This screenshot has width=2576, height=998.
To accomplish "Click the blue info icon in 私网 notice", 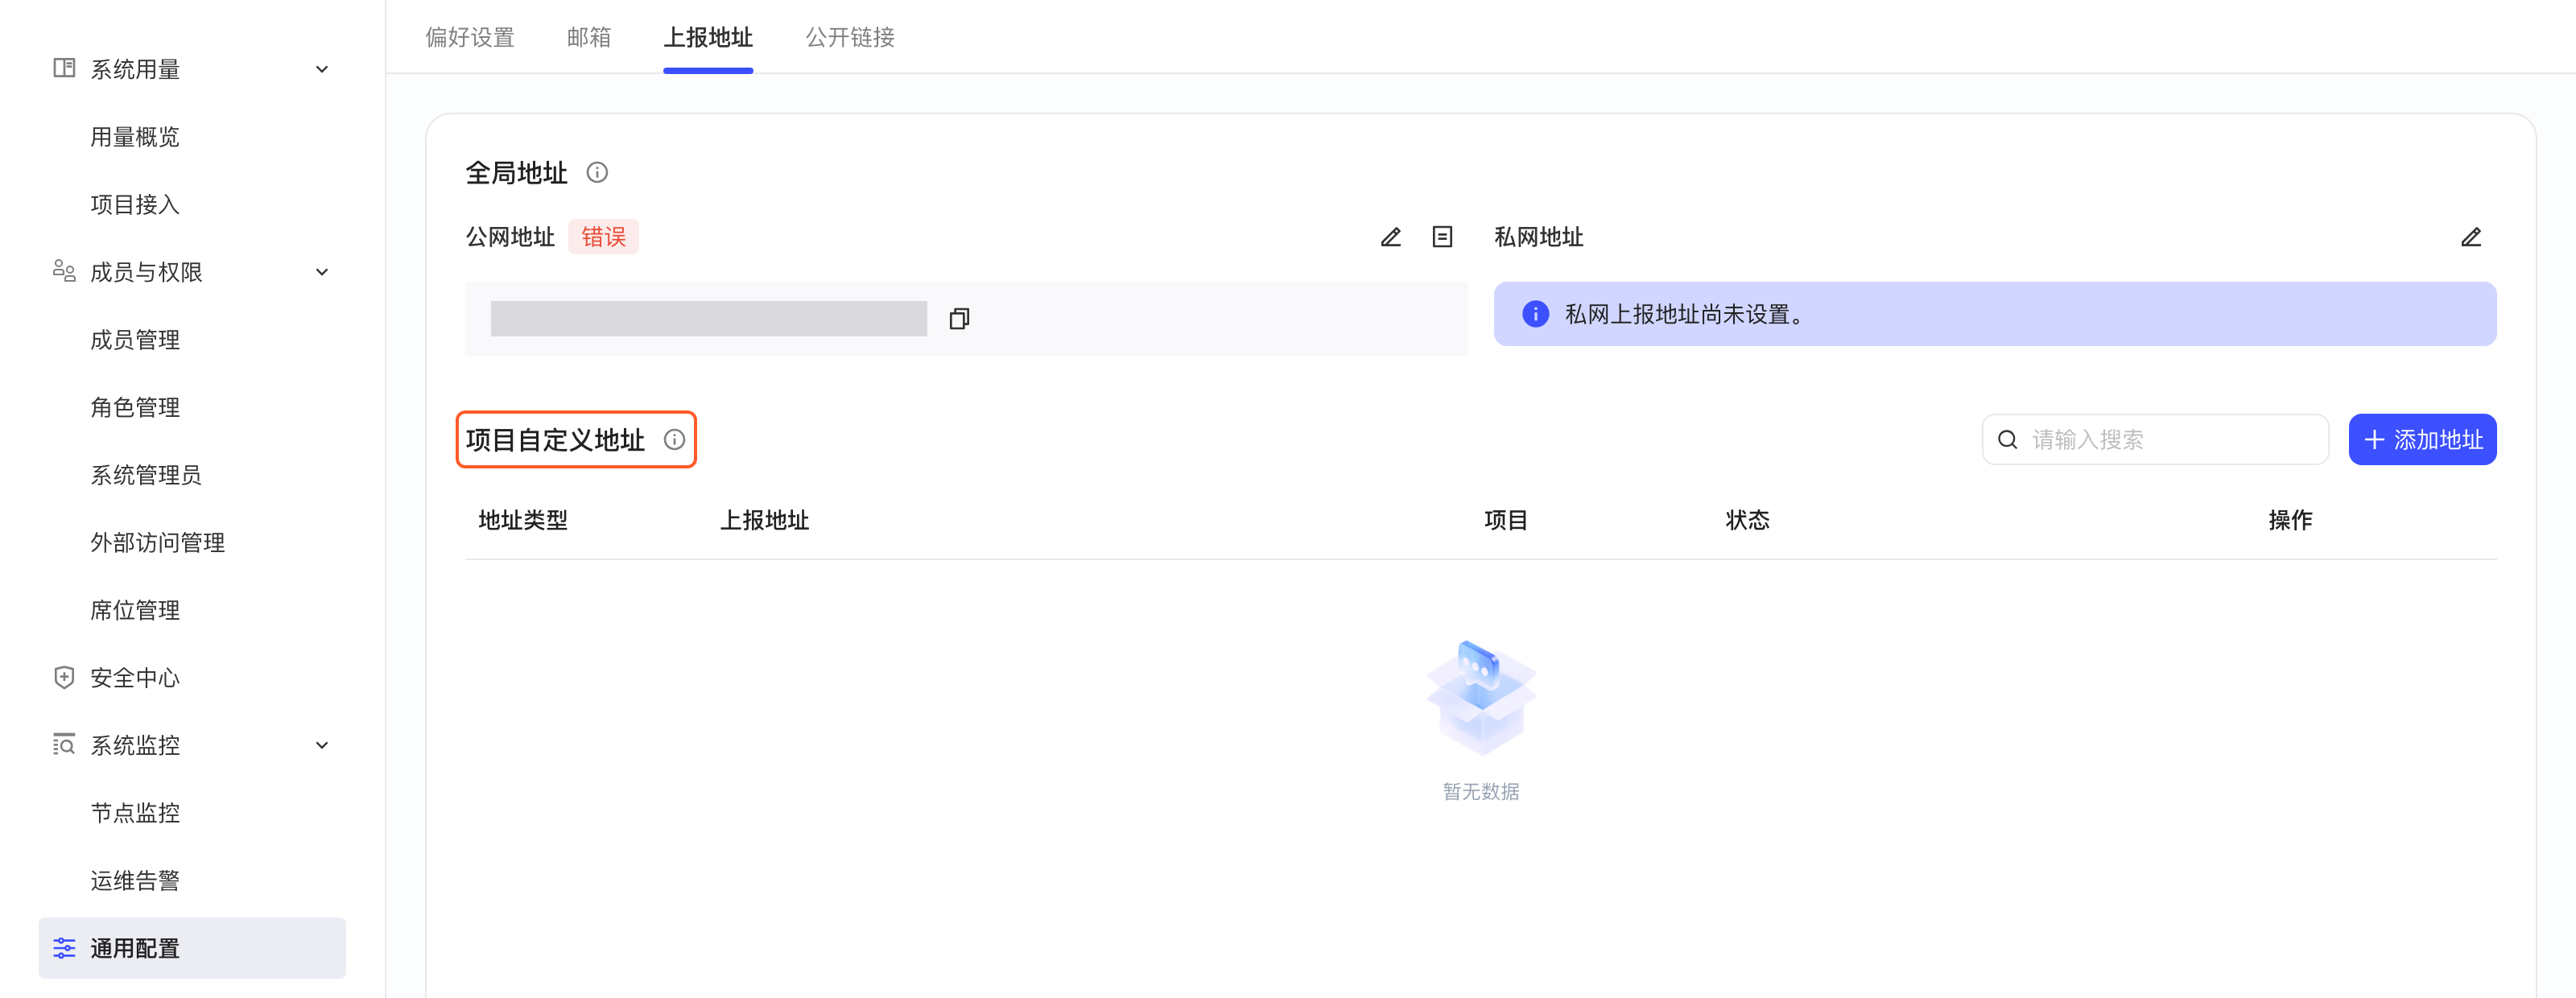I will coord(1535,314).
